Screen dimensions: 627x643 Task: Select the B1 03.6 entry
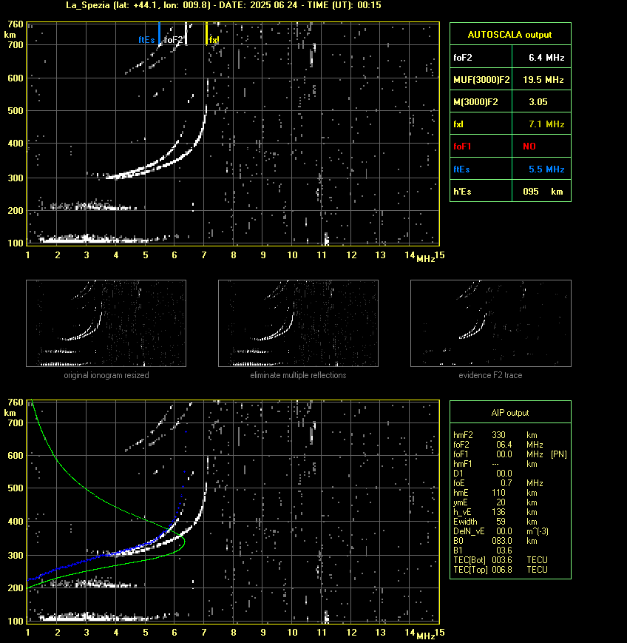(483, 551)
